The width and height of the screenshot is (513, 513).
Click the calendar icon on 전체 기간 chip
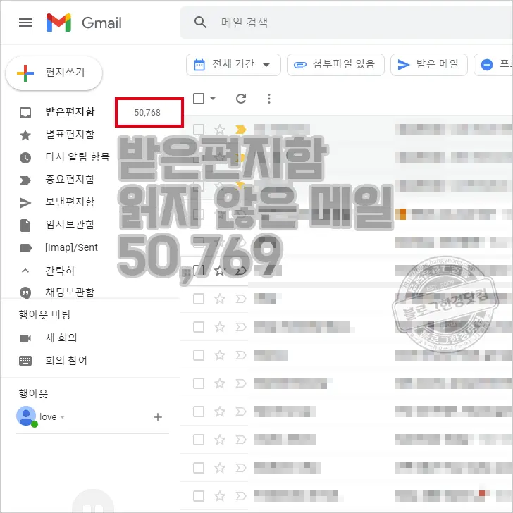click(199, 65)
